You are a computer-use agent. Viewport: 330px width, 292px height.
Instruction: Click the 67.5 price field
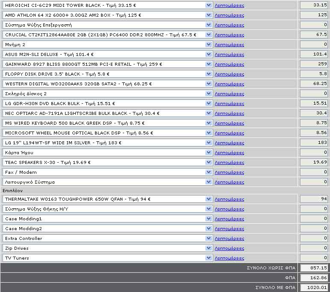314,35
